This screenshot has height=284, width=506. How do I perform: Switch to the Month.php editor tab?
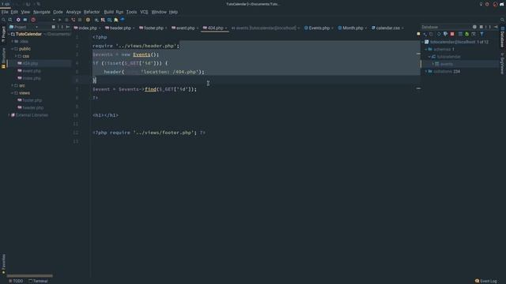(x=352, y=28)
